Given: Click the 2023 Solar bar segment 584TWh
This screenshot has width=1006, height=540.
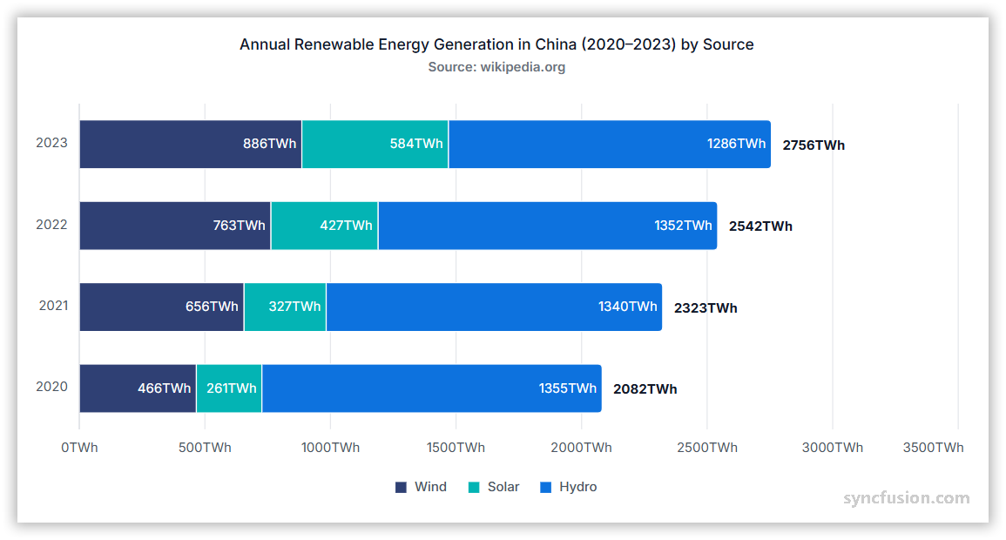Looking at the screenshot, I should point(375,145).
